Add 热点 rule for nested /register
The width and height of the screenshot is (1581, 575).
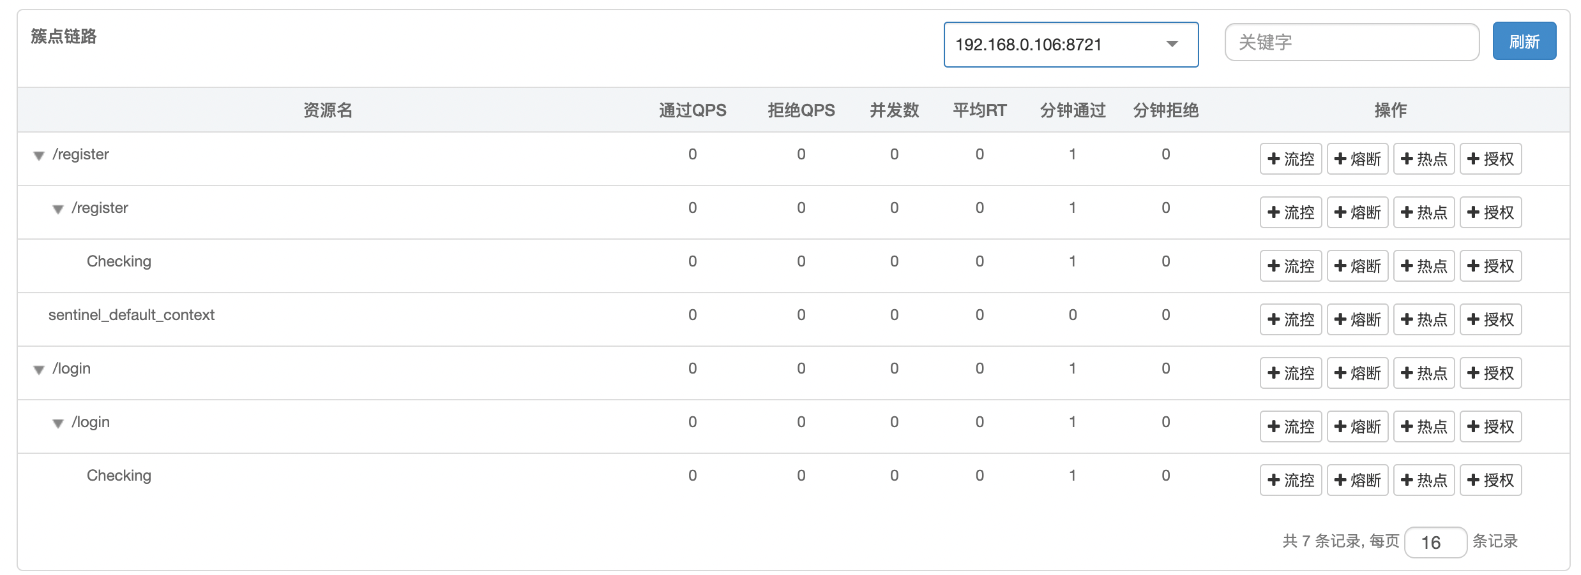(1423, 212)
